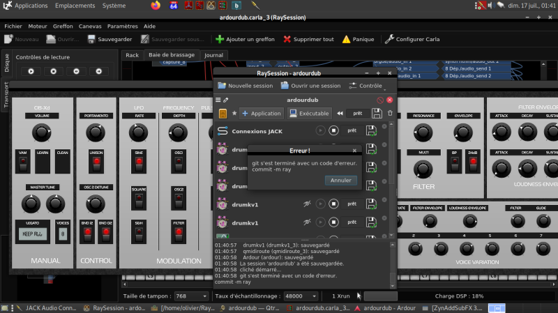Screen dimensions: 558x313
Task: Open Configurer Carla wrench button
Action: click(x=412, y=39)
